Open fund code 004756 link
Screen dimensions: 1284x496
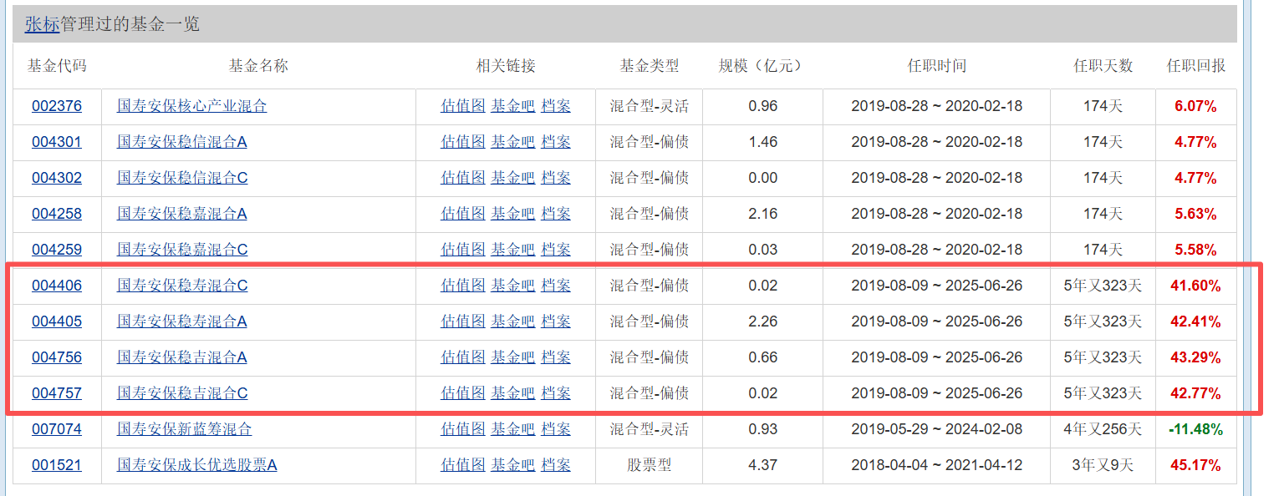(57, 357)
